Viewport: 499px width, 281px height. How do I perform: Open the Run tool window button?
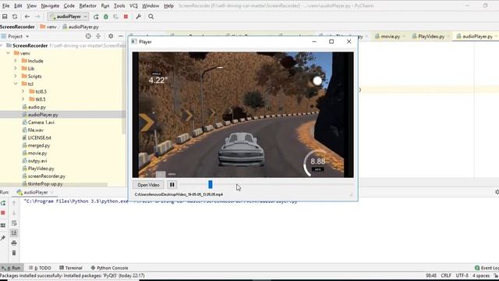[x=11, y=268]
